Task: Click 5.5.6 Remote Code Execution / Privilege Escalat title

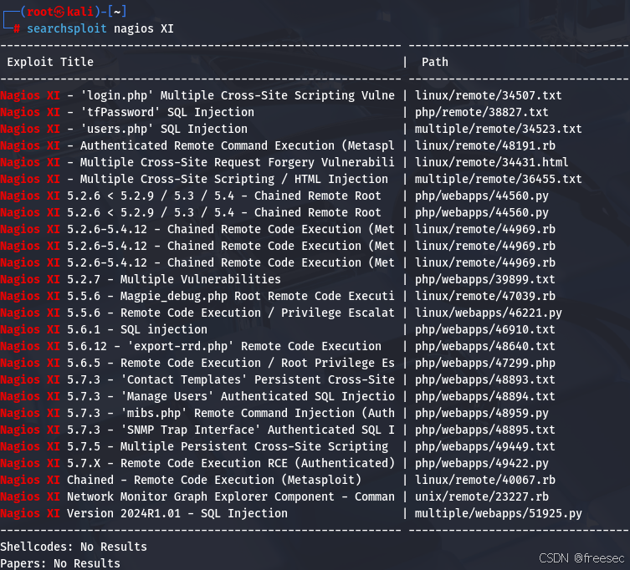Action: tap(197, 313)
